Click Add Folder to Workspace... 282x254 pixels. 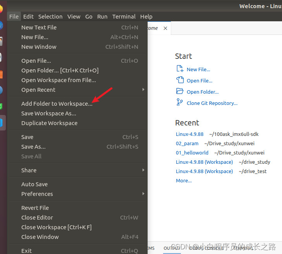77,104
